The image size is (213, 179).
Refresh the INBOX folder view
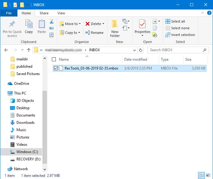click(x=141, y=50)
